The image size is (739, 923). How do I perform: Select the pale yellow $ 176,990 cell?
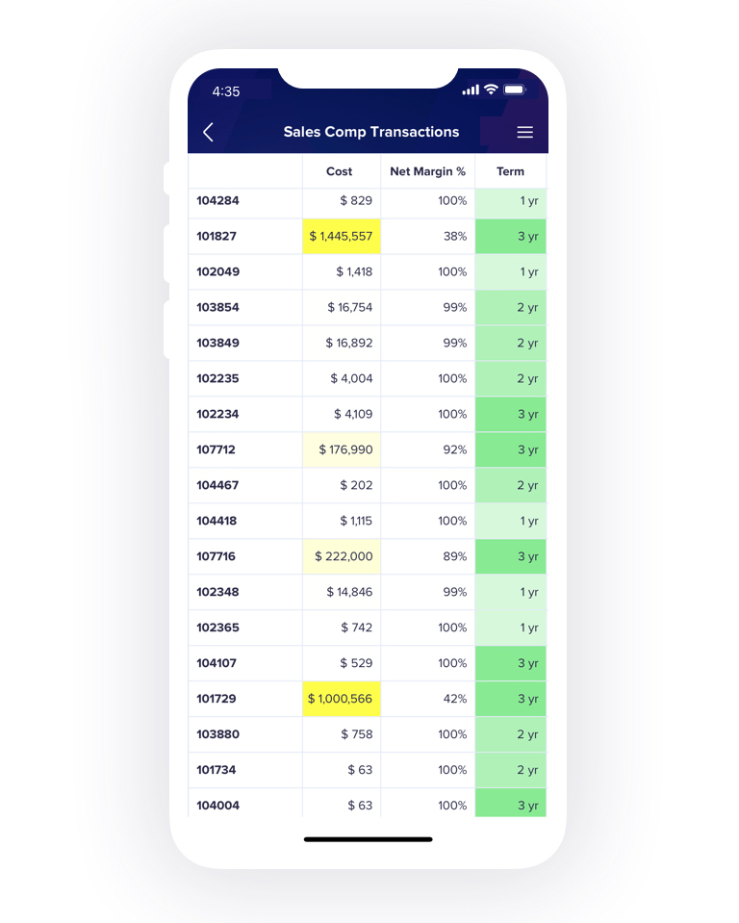(342, 449)
